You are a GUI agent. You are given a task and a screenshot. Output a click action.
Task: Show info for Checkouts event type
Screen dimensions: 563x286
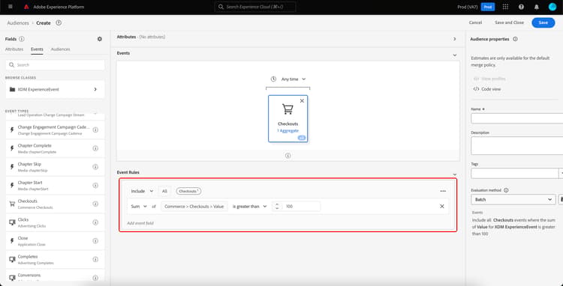(95, 204)
